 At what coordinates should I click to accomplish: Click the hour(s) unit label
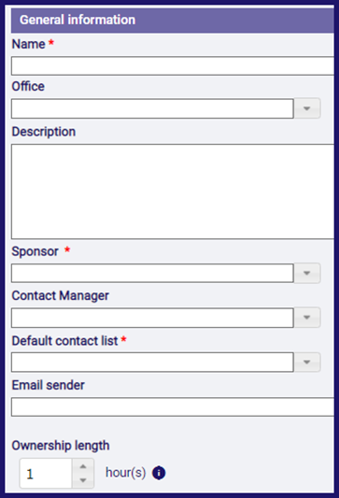pyautogui.click(x=126, y=473)
